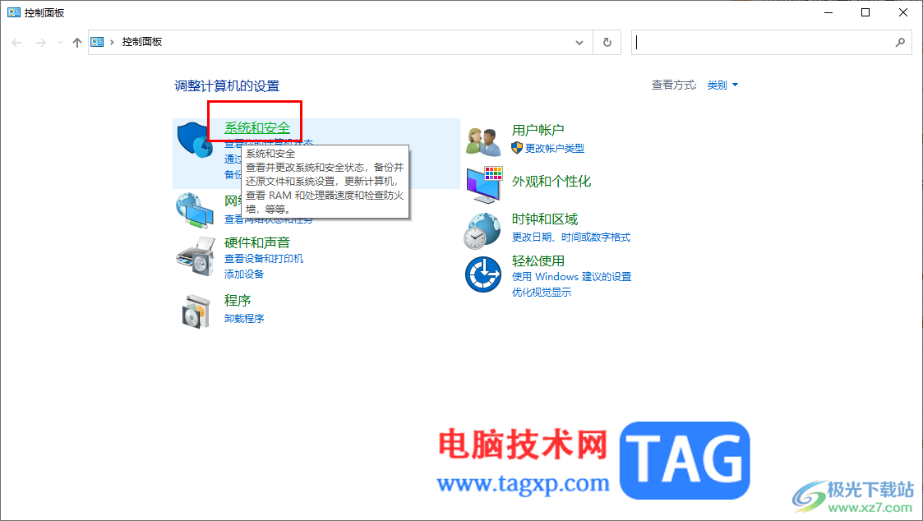Click the Control Panel address bar icon
The image size is (923, 521).
click(97, 42)
